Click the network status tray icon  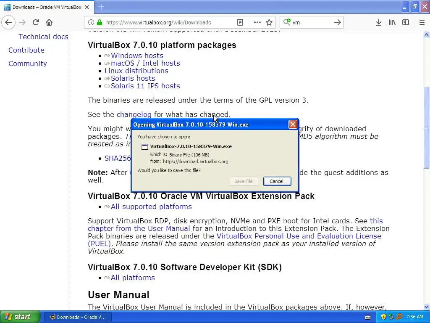(391, 317)
